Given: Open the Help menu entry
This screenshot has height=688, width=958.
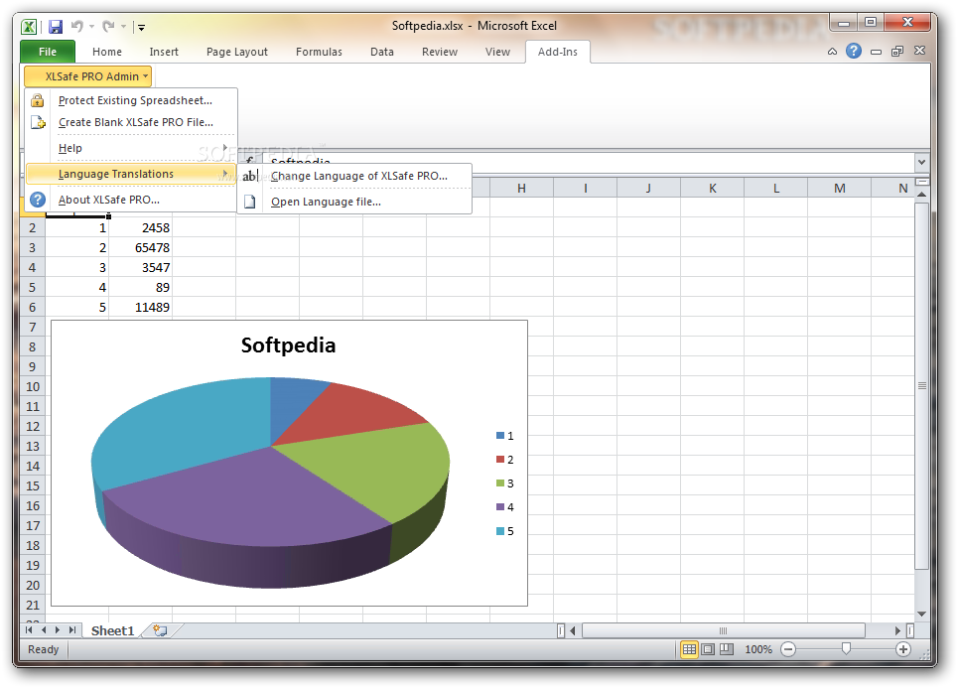Looking at the screenshot, I should [131, 148].
